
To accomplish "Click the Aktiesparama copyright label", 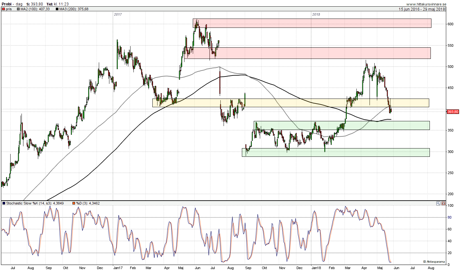I will coord(434,262).
